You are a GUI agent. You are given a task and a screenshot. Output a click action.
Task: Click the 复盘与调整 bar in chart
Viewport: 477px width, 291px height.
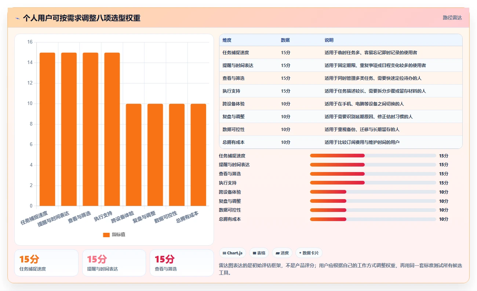click(x=155, y=155)
